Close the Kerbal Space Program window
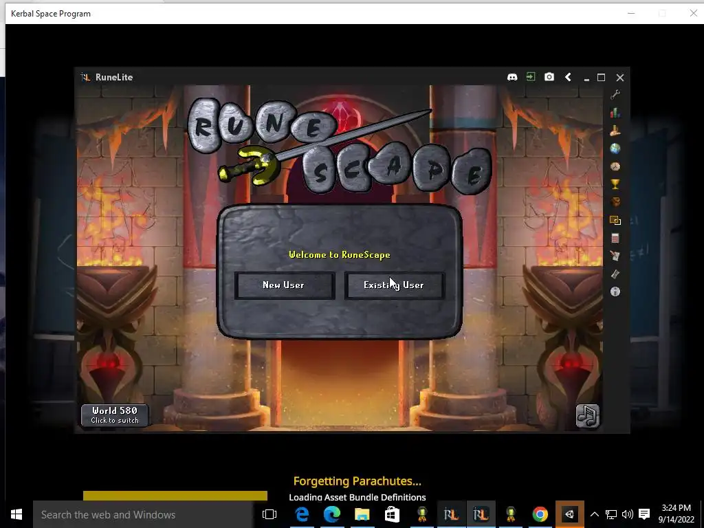 [693, 14]
